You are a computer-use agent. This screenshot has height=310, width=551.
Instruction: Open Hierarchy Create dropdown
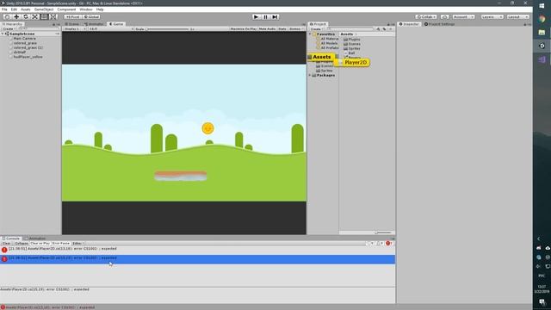coord(9,28)
